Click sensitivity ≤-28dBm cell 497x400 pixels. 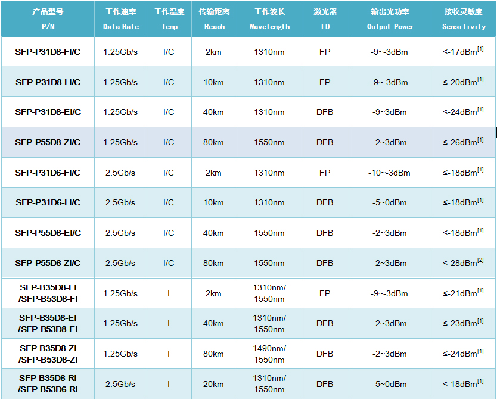pyautogui.click(x=464, y=263)
